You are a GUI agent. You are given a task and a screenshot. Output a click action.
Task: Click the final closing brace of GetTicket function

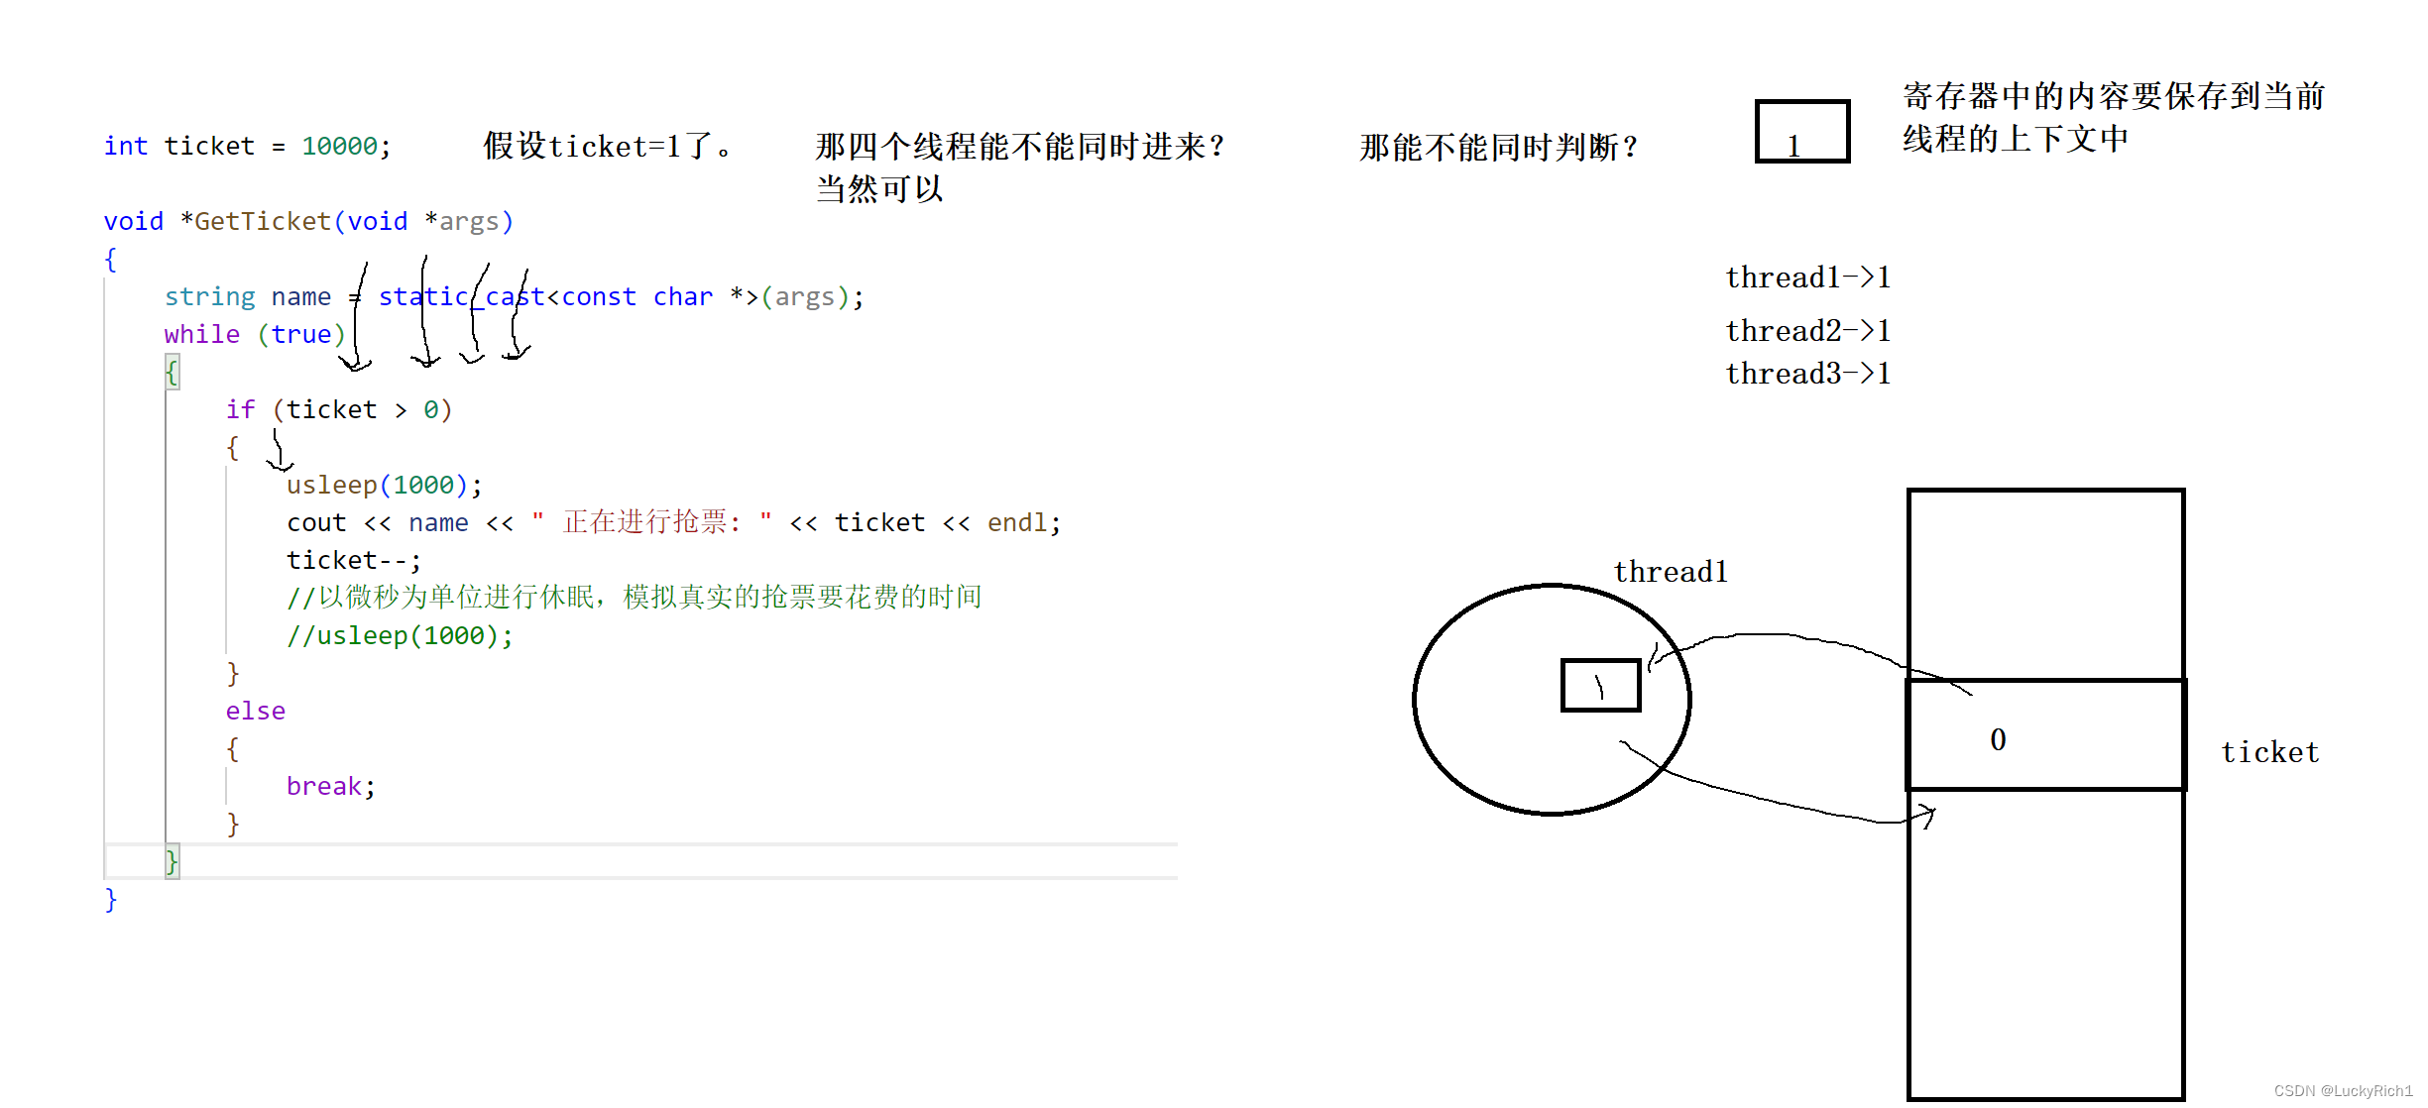coord(111,899)
